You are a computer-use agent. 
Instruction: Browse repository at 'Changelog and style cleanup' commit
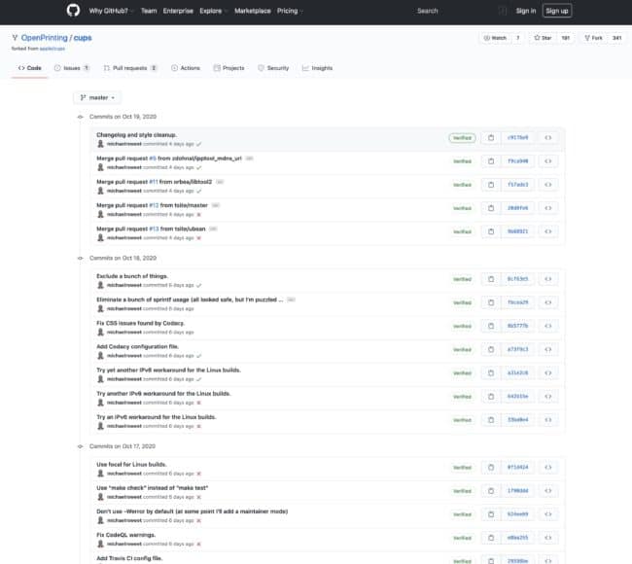pyautogui.click(x=548, y=138)
